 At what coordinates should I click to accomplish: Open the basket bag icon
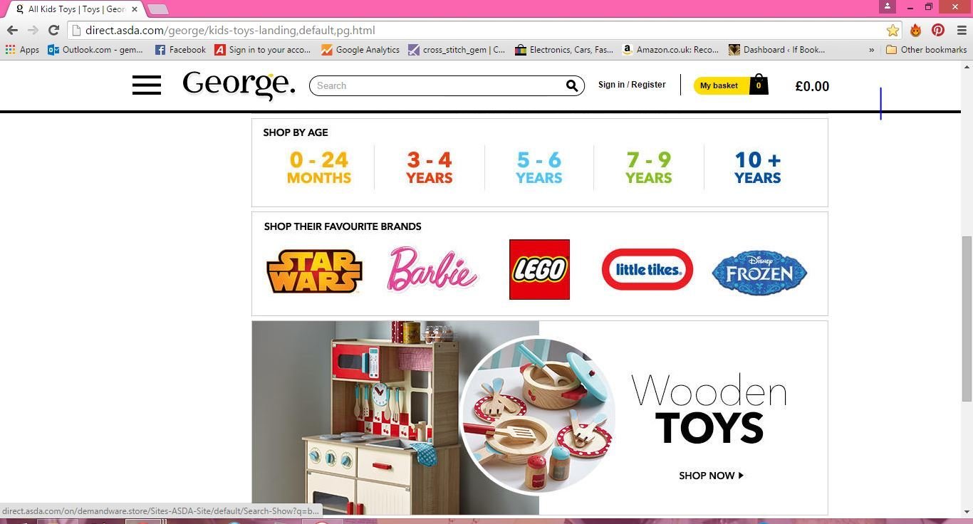(x=759, y=85)
